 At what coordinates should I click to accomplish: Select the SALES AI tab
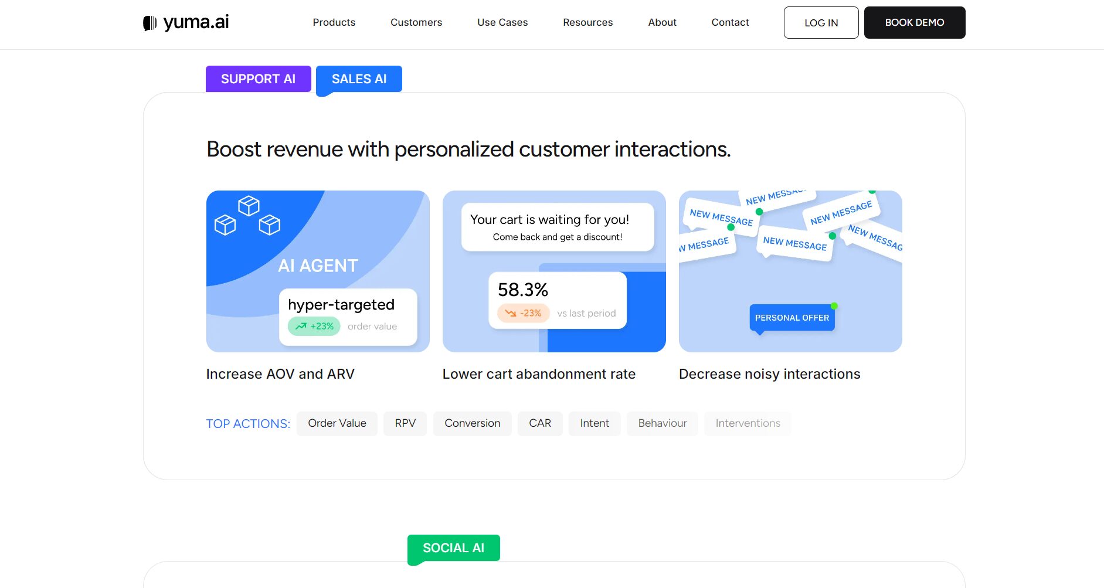pos(359,79)
